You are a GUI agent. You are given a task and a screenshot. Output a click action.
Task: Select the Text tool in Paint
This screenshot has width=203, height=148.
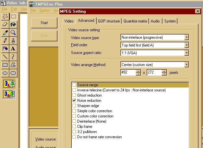pyautogui.click(x=13, y=49)
